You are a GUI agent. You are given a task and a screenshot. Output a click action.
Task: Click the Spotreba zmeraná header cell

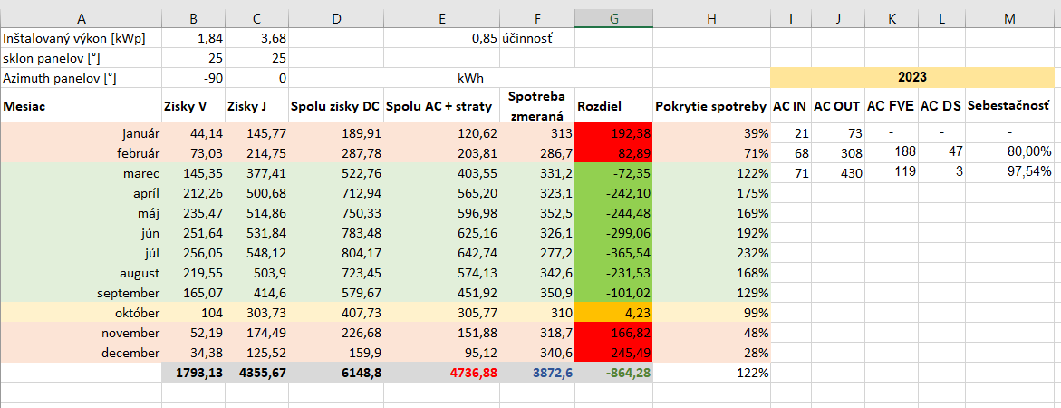(x=536, y=105)
